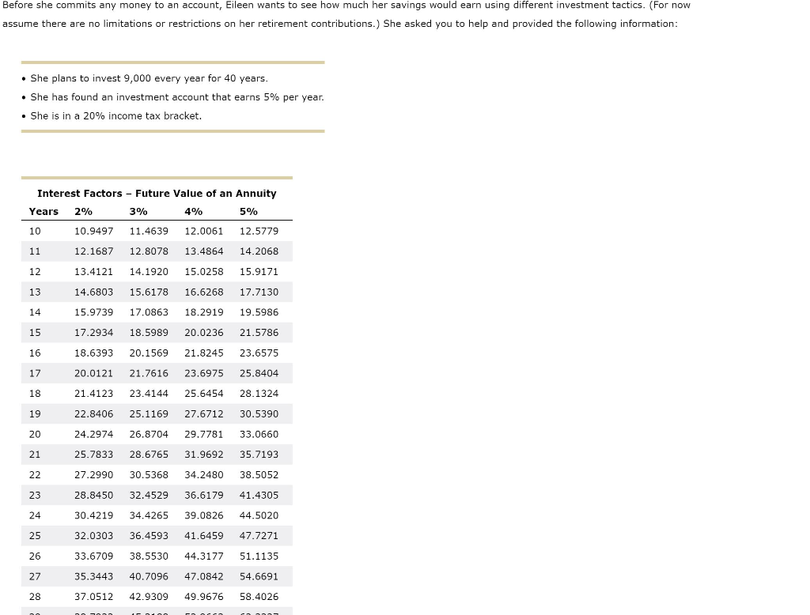The height and width of the screenshot is (615, 810).
Task: Click the value 21.5786 in row 15
Action: point(259,333)
